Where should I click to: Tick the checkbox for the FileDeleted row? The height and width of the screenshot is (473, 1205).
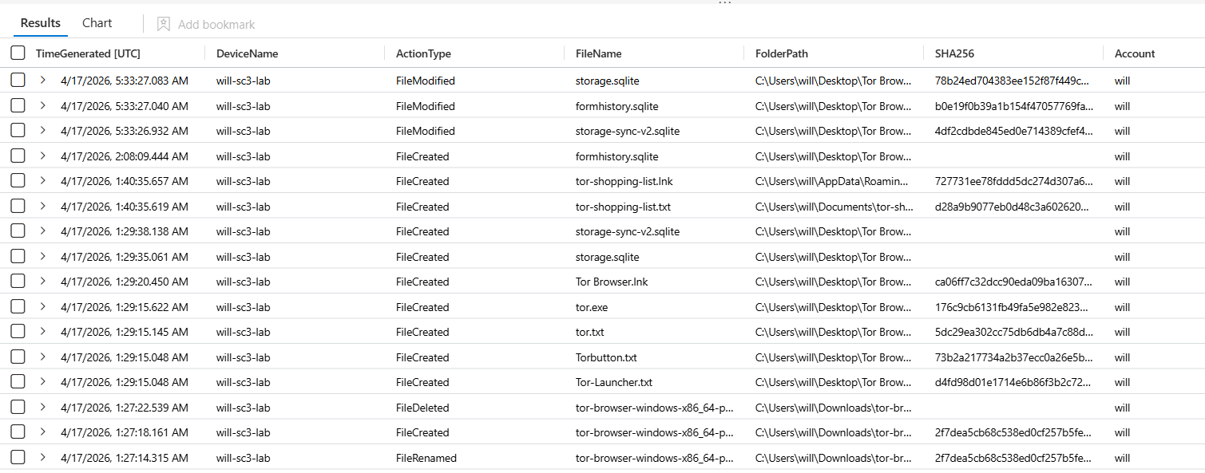(18, 408)
